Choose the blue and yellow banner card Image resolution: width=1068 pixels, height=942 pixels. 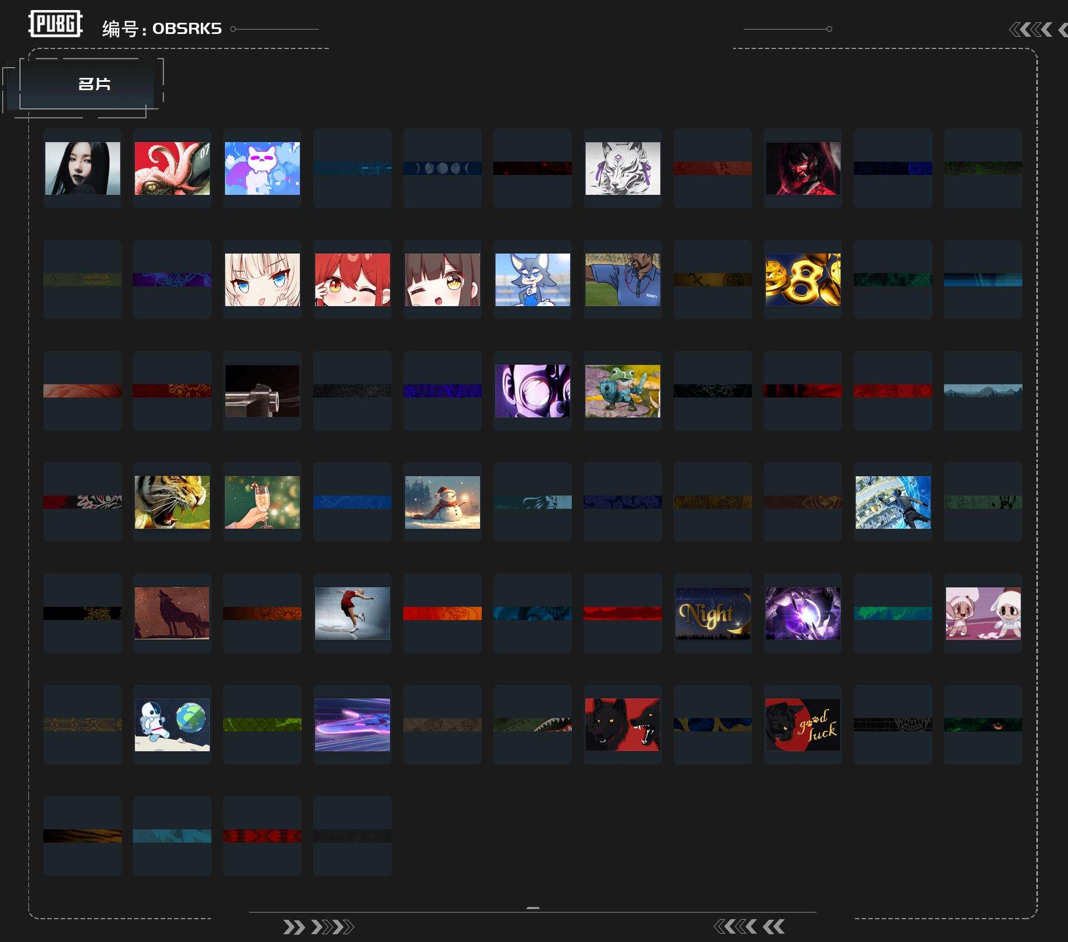click(x=713, y=724)
